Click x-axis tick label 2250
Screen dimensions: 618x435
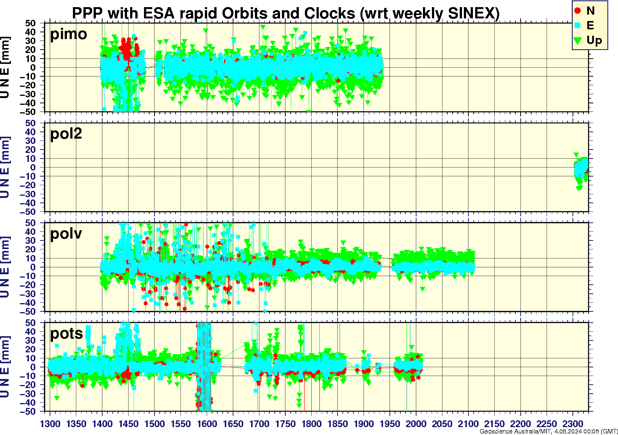(x=547, y=424)
